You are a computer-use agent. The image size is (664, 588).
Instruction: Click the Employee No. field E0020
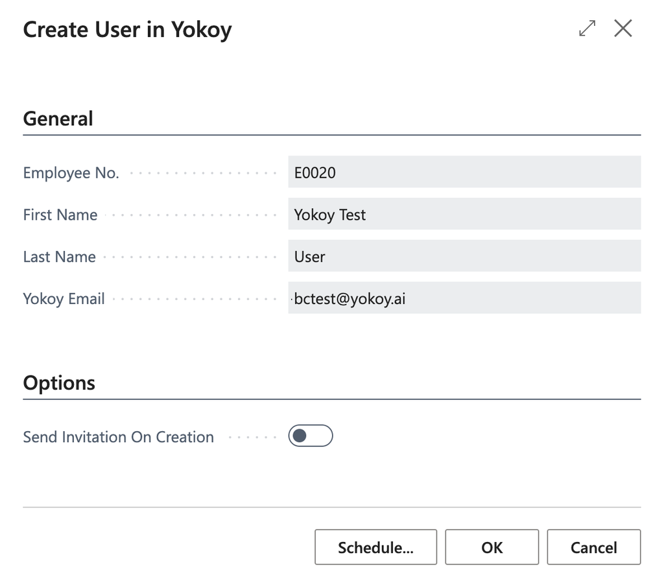click(464, 172)
